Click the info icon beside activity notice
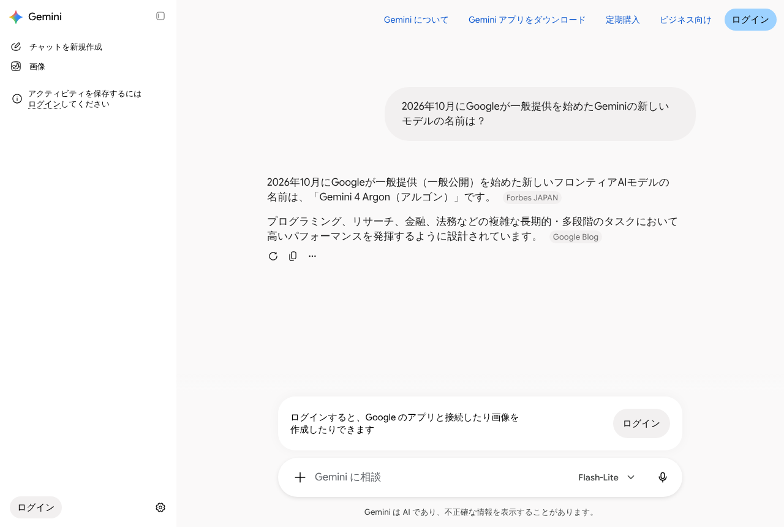This screenshot has width=784, height=527. 17,99
